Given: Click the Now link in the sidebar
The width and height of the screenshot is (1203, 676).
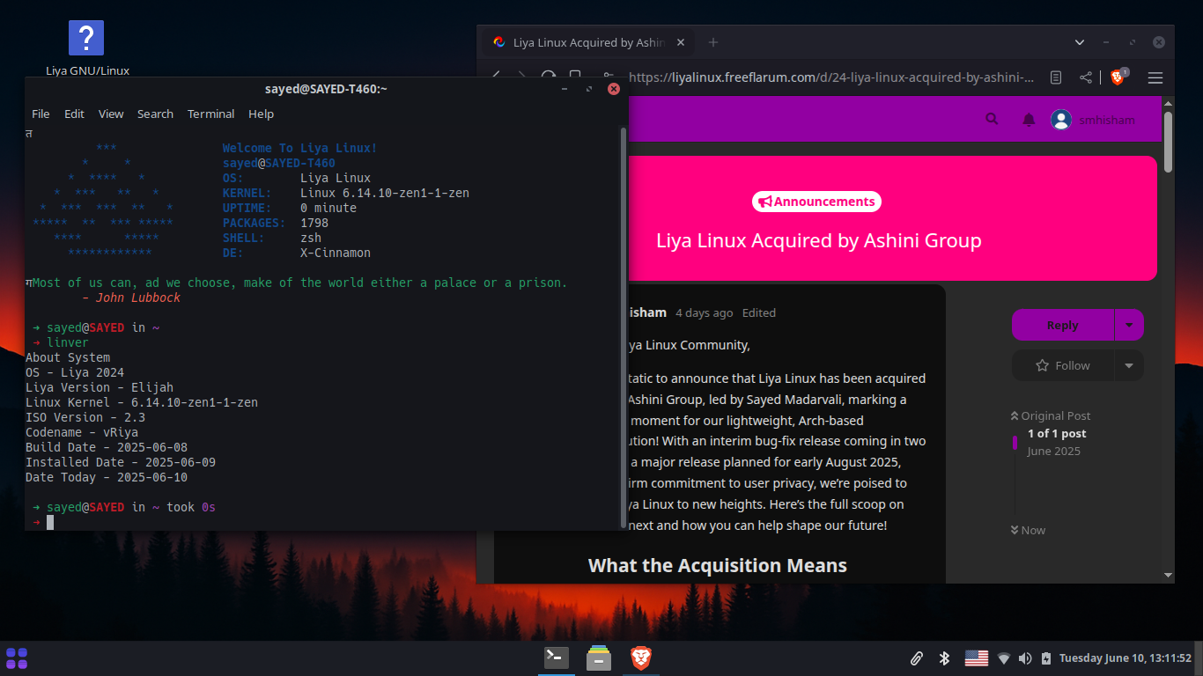Looking at the screenshot, I should (x=1028, y=530).
